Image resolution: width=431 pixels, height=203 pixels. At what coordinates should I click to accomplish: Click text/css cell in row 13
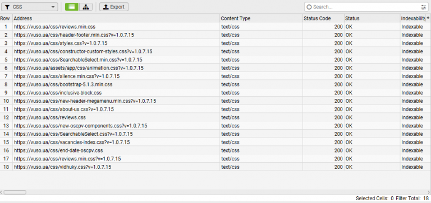point(261,126)
